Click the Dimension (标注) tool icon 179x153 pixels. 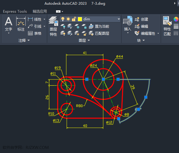pos(21,22)
